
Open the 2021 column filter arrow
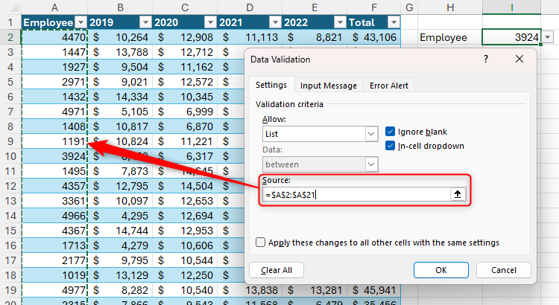[x=276, y=22]
